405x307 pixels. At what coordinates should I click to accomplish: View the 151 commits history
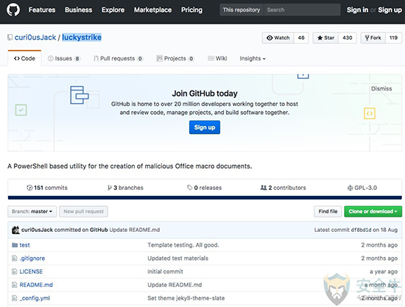tap(47, 188)
